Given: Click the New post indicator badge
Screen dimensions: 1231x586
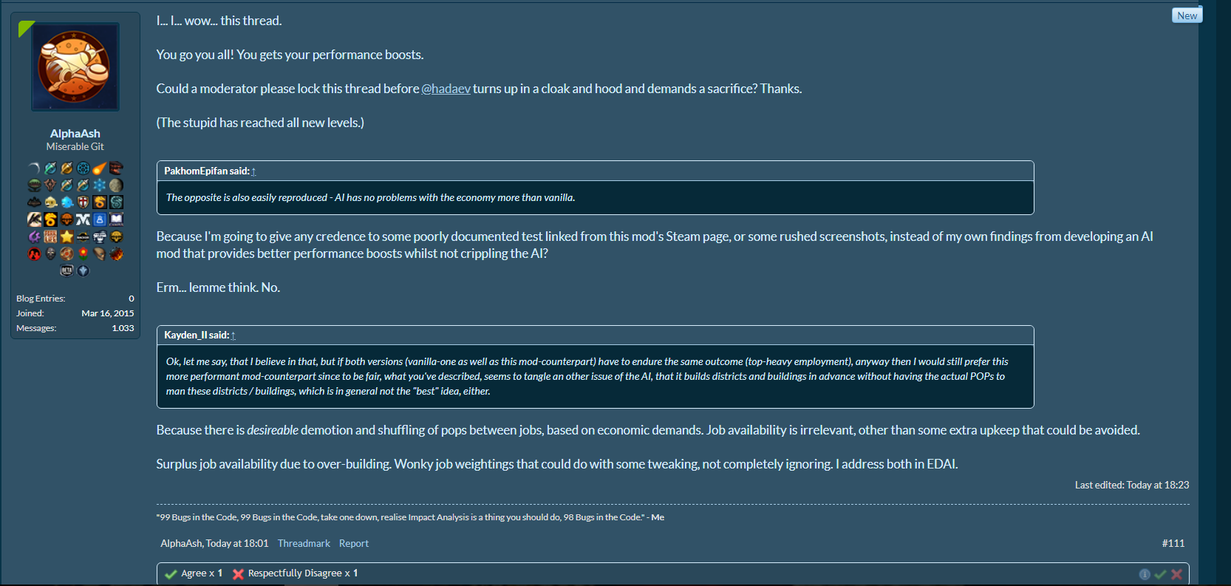Looking at the screenshot, I should click(1187, 16).
